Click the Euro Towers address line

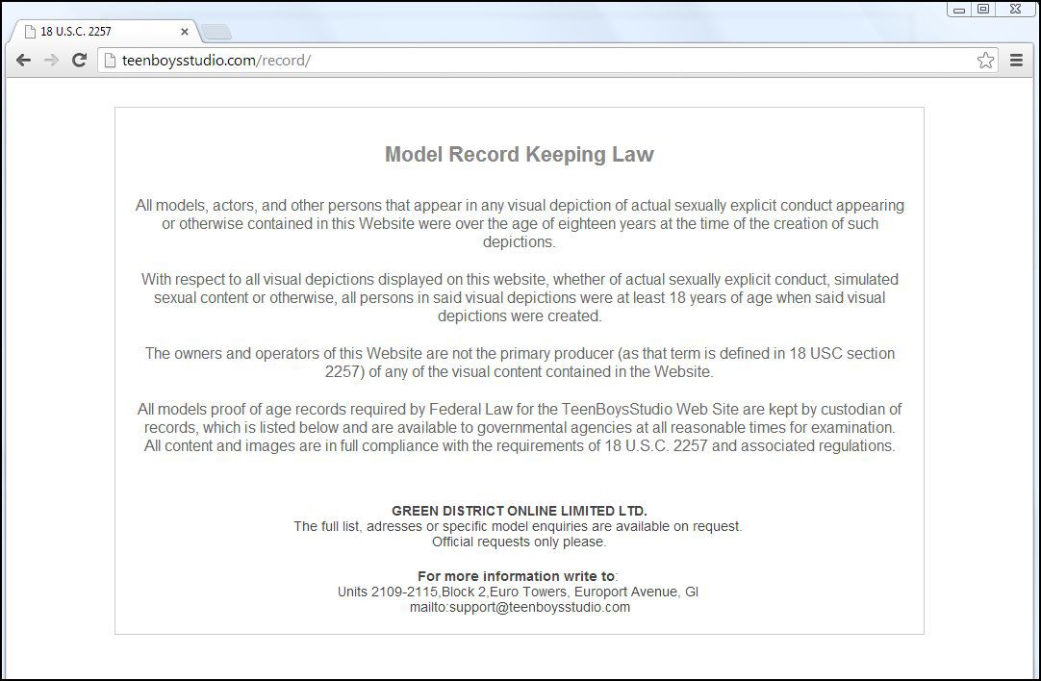pyautogui.click(x=518, y=592)
